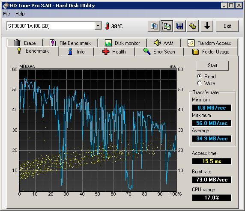The height and width of the screenshot is (211, 245).
Task: Close the HD Tune Pro window
Action: click(239, 6)
